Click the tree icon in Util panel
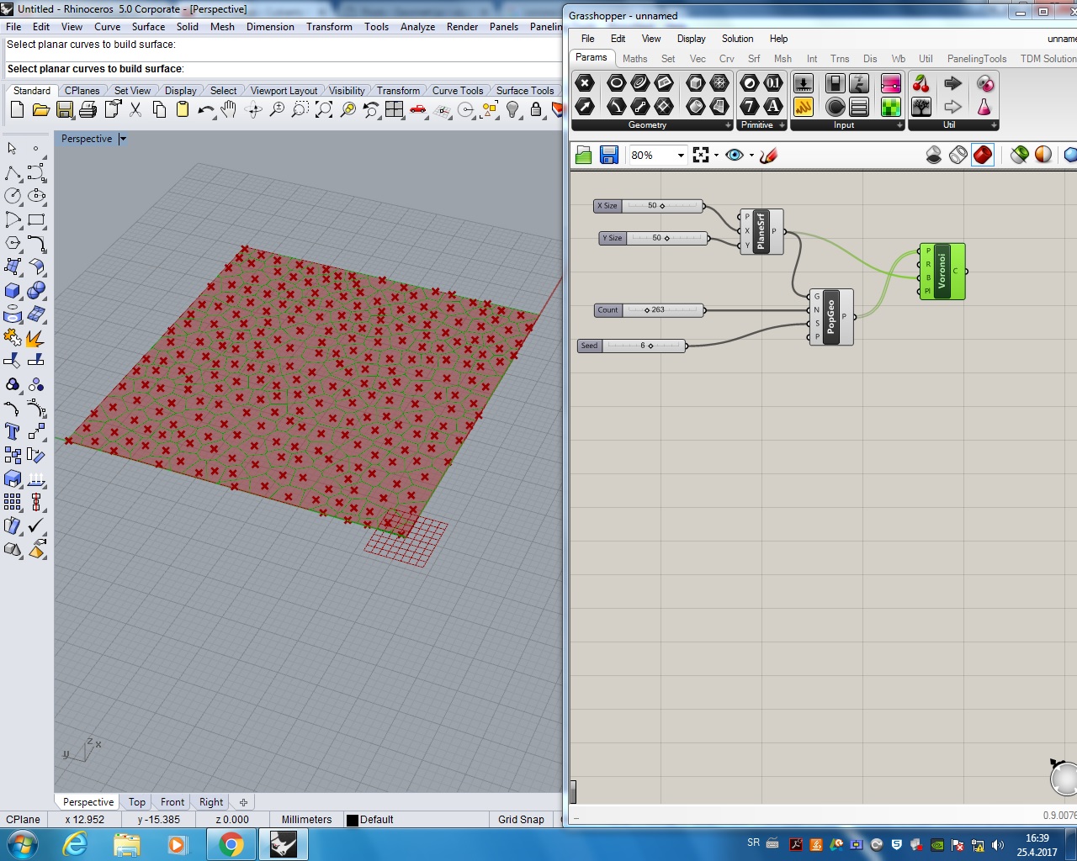Screen dimensions: 1077x861 coord(921,107)
